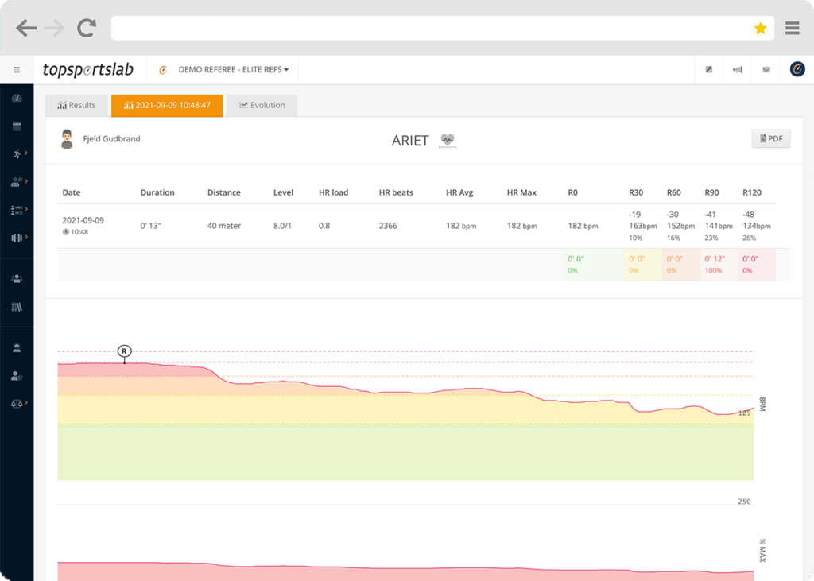Viewport: 814px width, 581px height.
Task: Open the DEMO REFEREE - ELITE REFS dropdown
Action: [235, 69]
